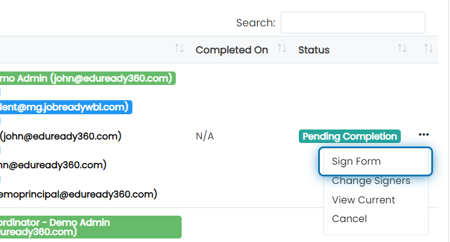Click the Status column header

[x=313, y=50]
